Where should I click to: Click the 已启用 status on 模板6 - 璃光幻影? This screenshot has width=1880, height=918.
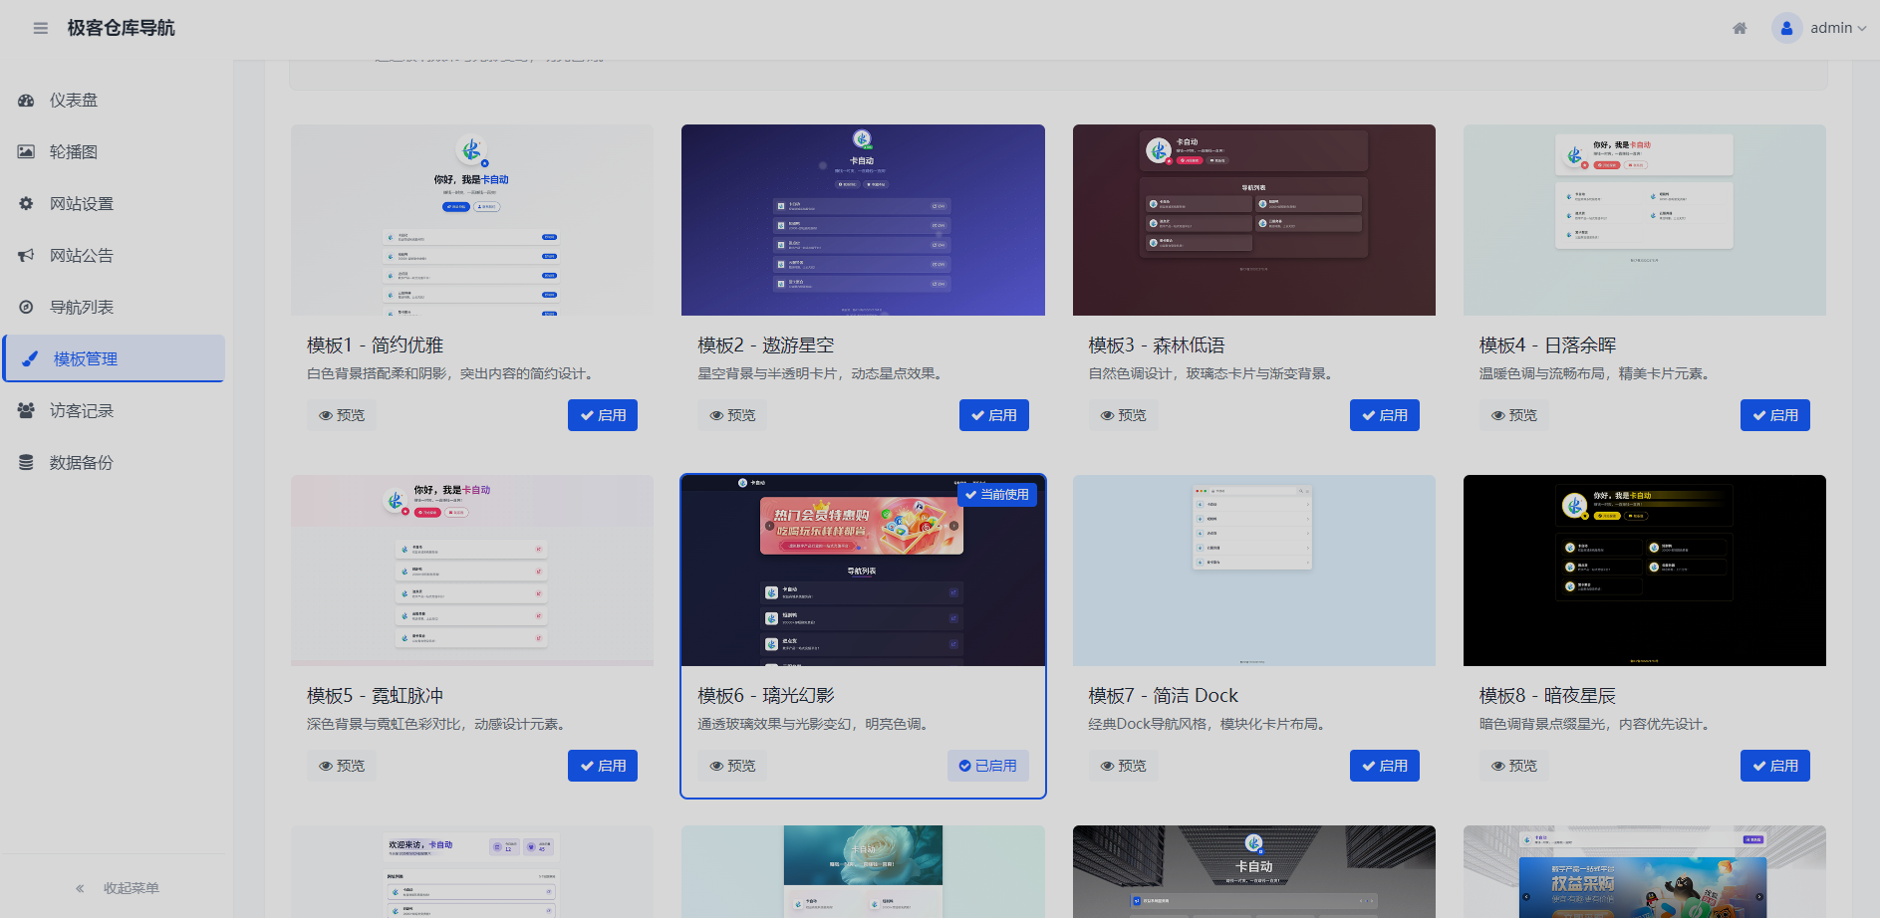987,766
